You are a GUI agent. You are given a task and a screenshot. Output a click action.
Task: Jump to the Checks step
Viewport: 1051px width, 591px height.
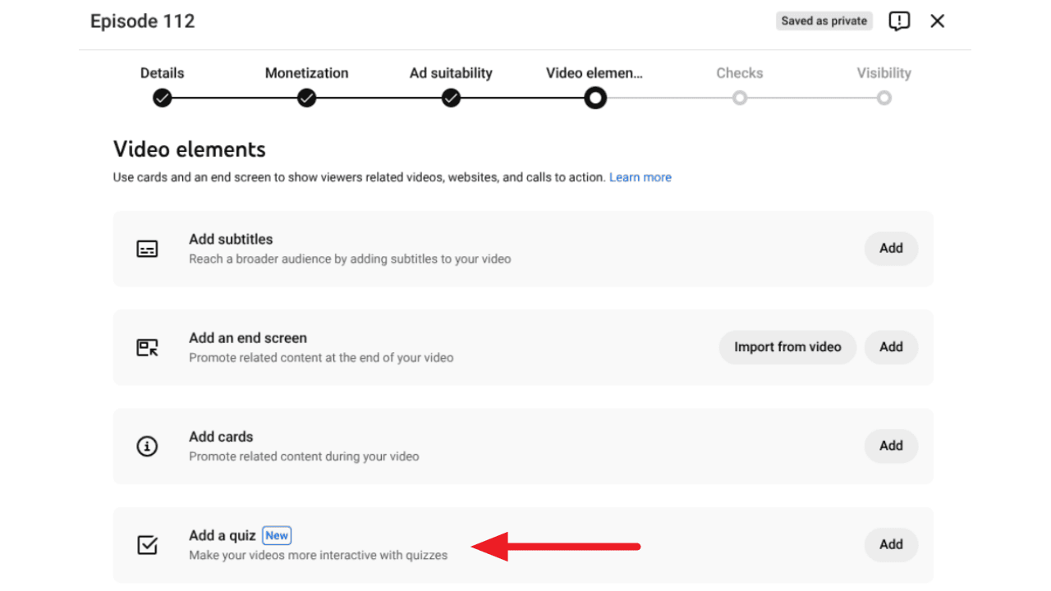(739, 73)
